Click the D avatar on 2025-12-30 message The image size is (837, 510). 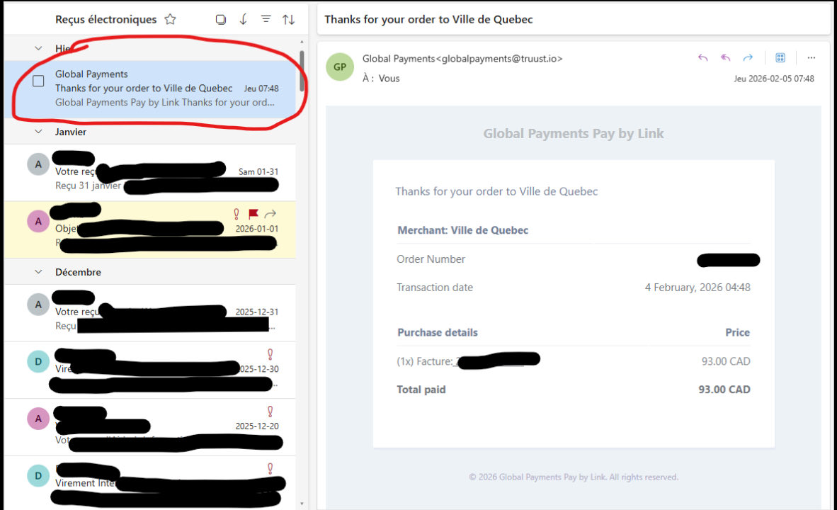[x=38, y=361]
